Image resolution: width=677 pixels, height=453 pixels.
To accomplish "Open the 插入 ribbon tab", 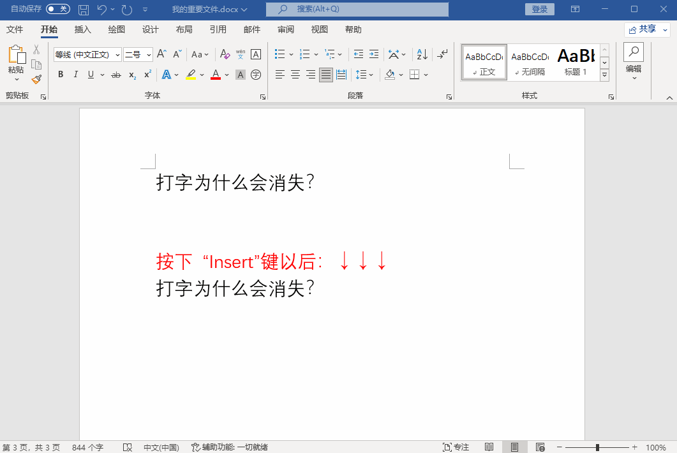I will [83, 29].
